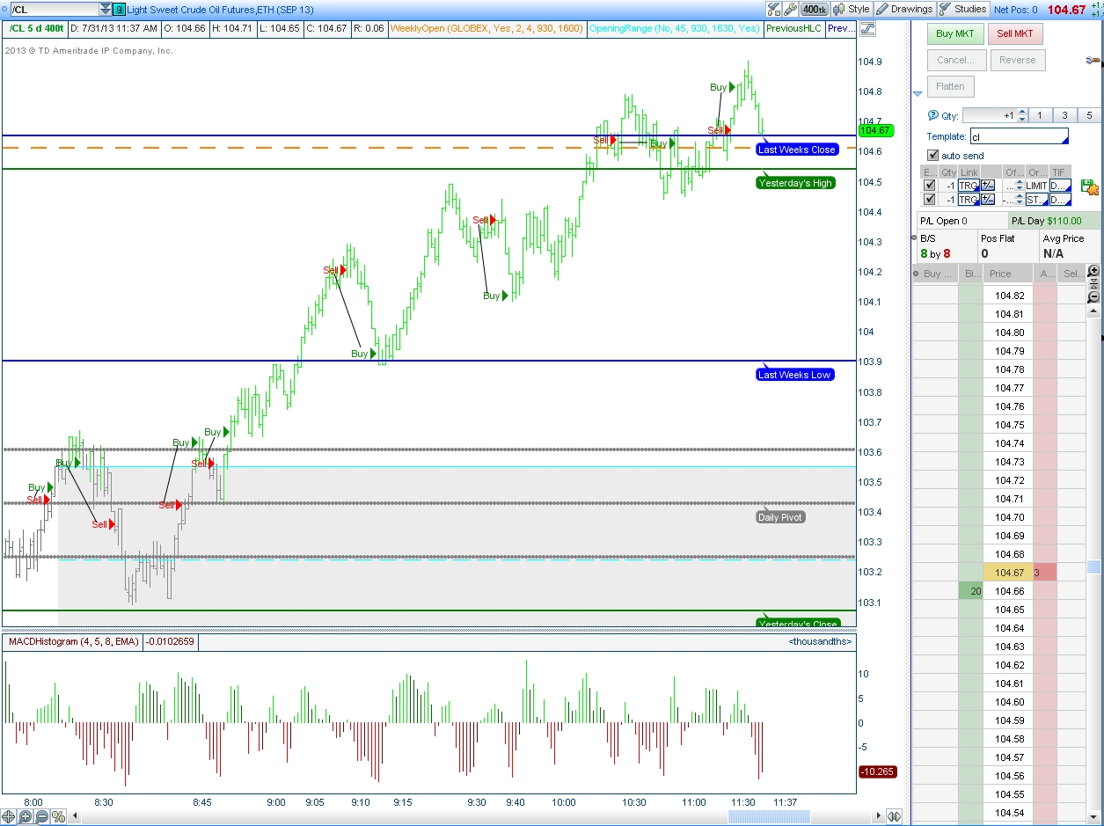Click the MACDHistogram study title
This screenshot has height=826, width=1104.
tap(73, 642)
